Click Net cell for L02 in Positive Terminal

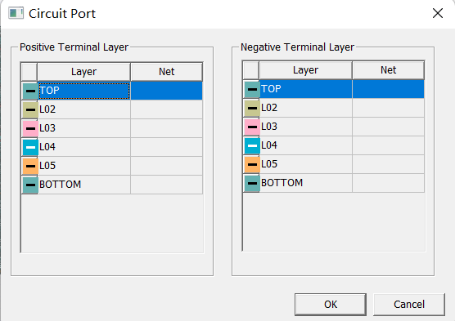[167, 109]
